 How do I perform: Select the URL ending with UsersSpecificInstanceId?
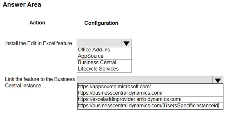150,106
